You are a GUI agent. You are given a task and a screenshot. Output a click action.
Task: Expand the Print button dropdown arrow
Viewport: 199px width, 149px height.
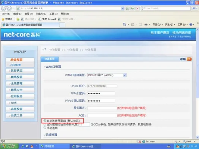point(150,25)
